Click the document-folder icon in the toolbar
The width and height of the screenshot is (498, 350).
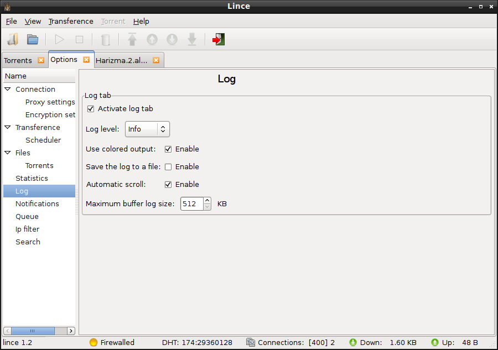click(x=13, y=39)
